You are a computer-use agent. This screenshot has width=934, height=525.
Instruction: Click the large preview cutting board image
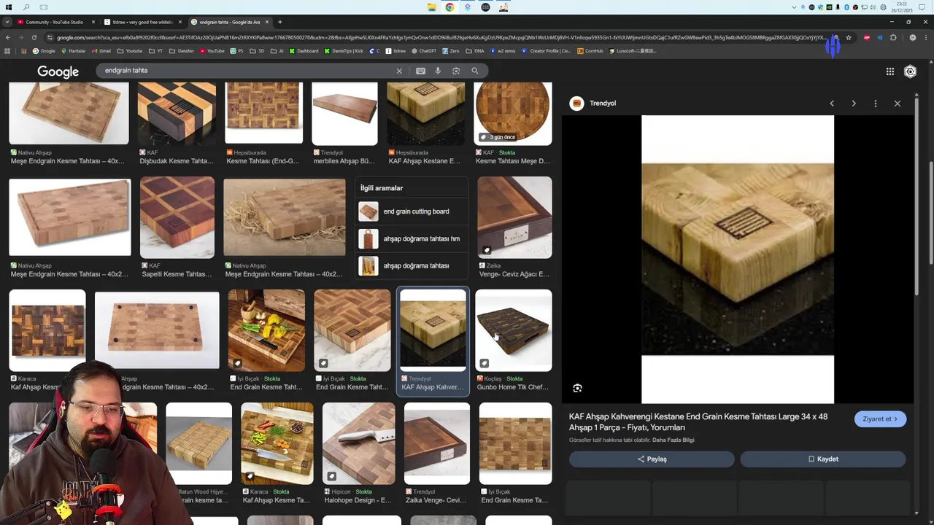[x=738, y=260]
